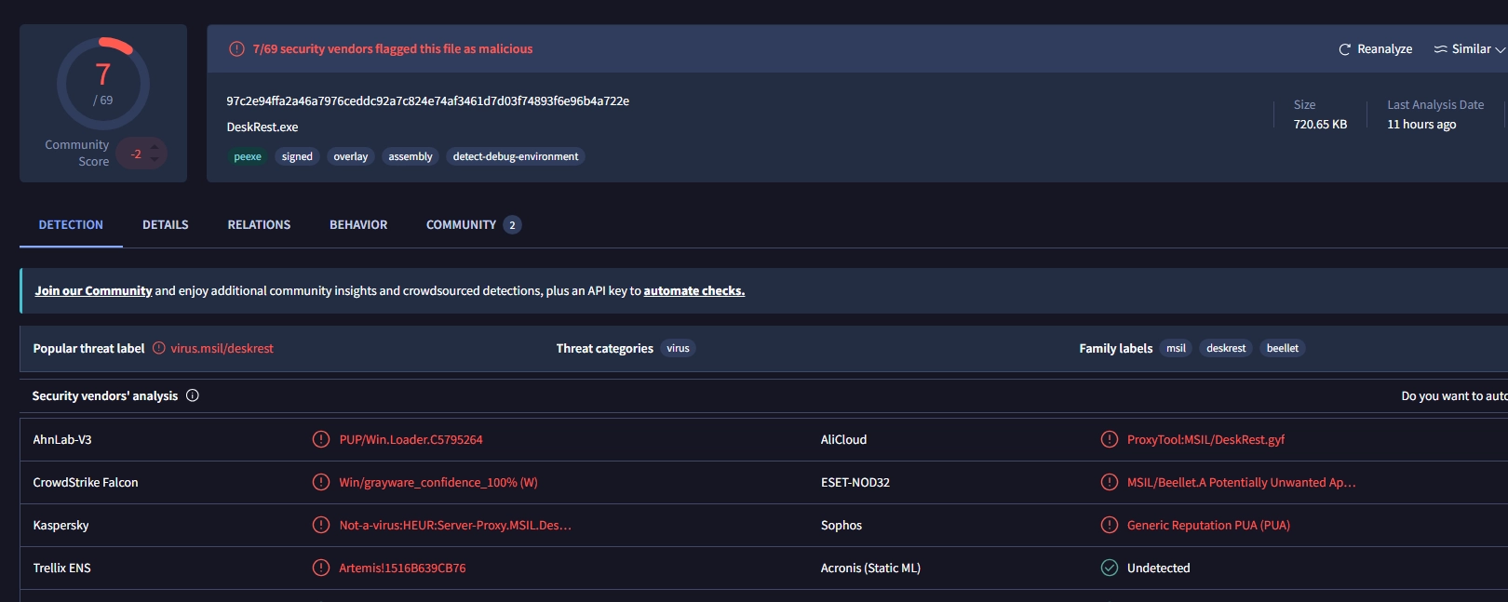Click the malicious alert icon in banner
Image resolution: width=1508 pixels, height=602 pixels.
click(236, 49)
